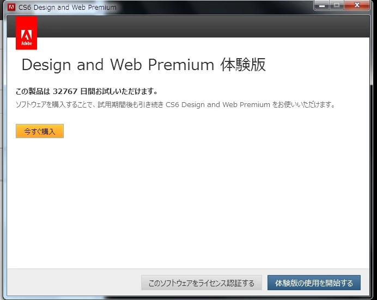This screenshot has height=300, width=377.
Task: Click the disabled maximize button in title bar
Action: [x=337, y=5]
